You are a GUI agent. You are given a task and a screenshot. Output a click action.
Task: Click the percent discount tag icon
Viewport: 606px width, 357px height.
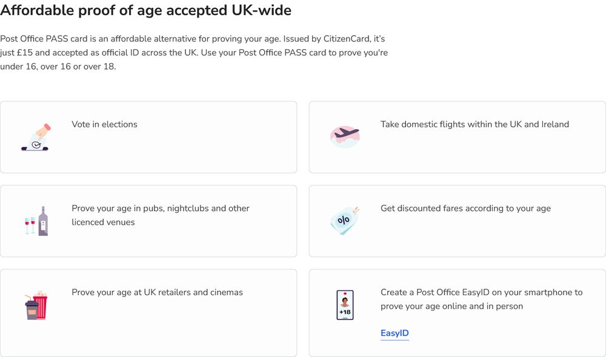345,220
